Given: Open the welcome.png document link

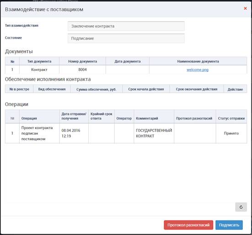Looking at the screenshot, I should [x=198, y=70].
